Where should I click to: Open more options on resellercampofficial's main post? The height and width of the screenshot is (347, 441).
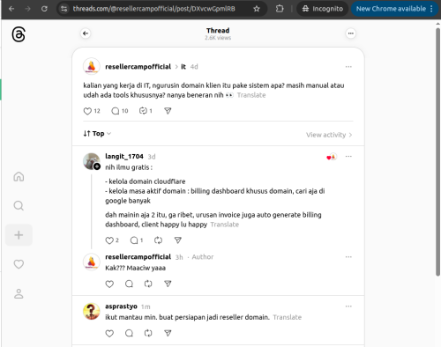348,67
